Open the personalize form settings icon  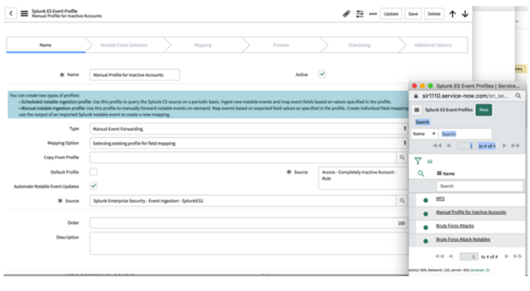360,14
